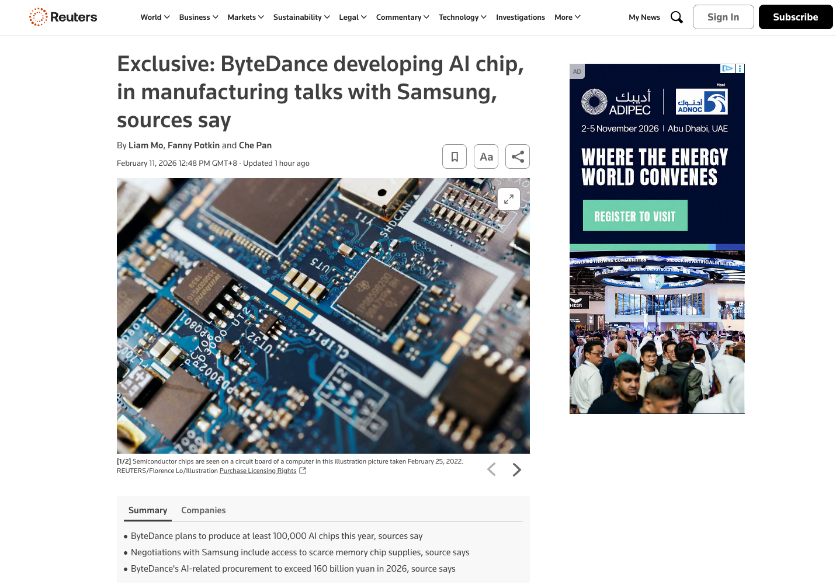The height and width of the screenshot is (588, 836).
Task: Go to next gallery image arrow
Action: coord(516,470)
